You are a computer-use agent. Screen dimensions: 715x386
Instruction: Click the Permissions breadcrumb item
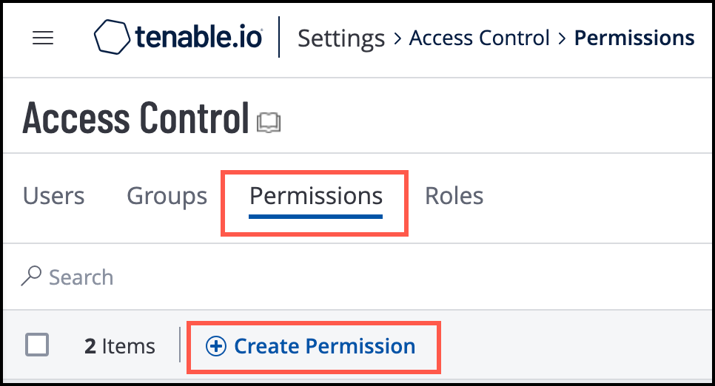(634, 38)
